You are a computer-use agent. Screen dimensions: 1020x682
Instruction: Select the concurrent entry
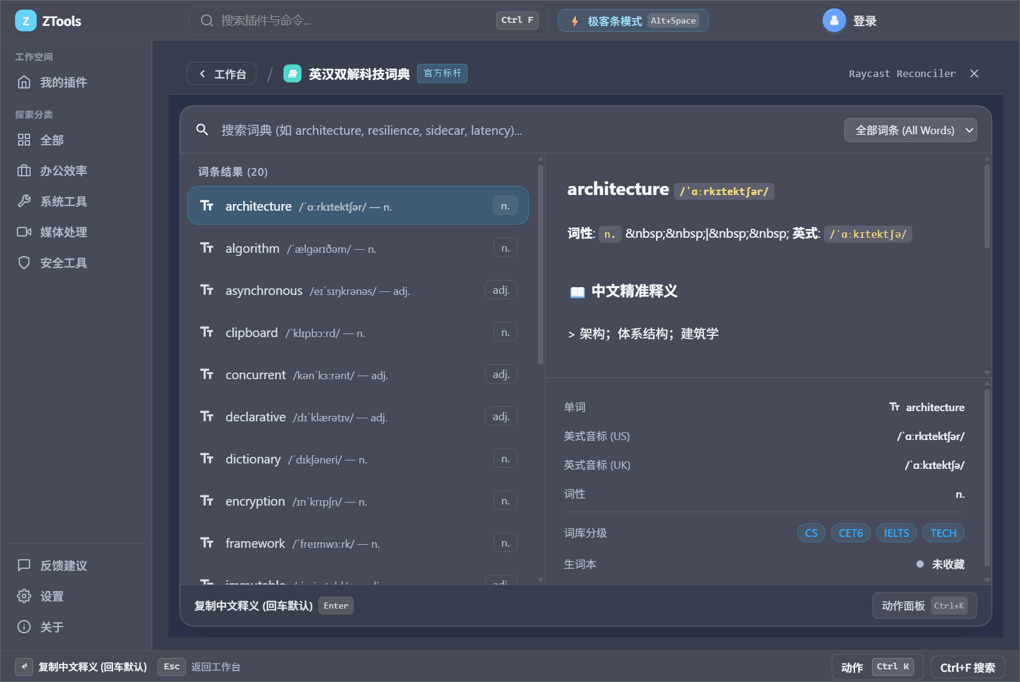tap(358, 374)
